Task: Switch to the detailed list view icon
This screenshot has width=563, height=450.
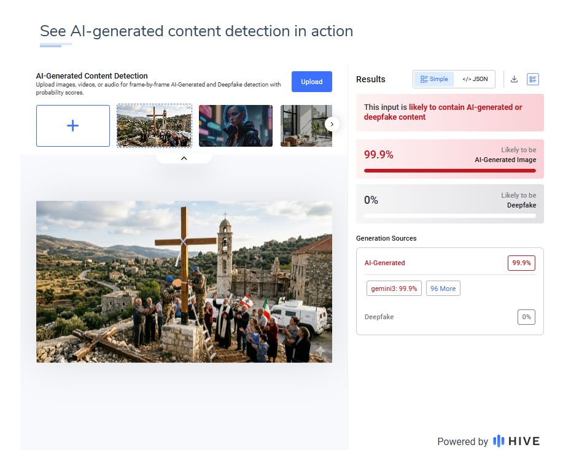Action: click(x=532, y=79)
